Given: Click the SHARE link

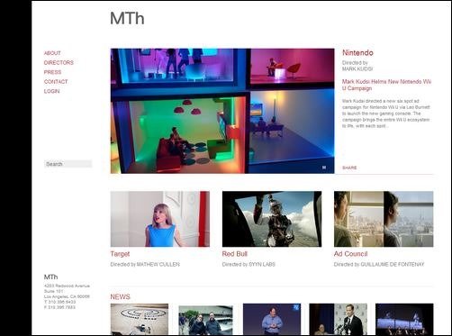Looking at the screenshot, I should [x=349, y=168].
